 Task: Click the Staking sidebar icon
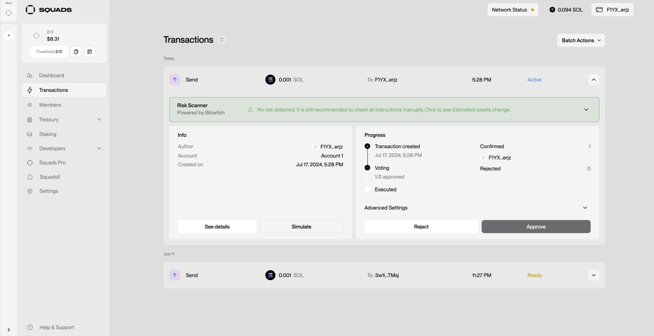(30, 134)
